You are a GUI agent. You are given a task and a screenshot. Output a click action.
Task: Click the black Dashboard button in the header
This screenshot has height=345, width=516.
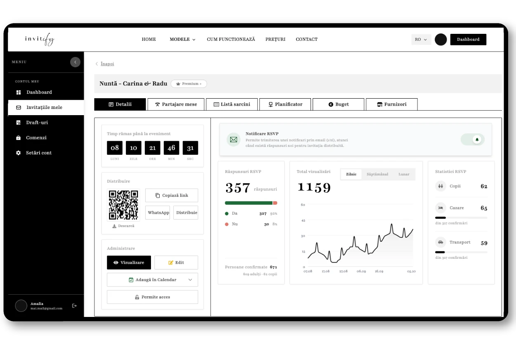(468, 40)
